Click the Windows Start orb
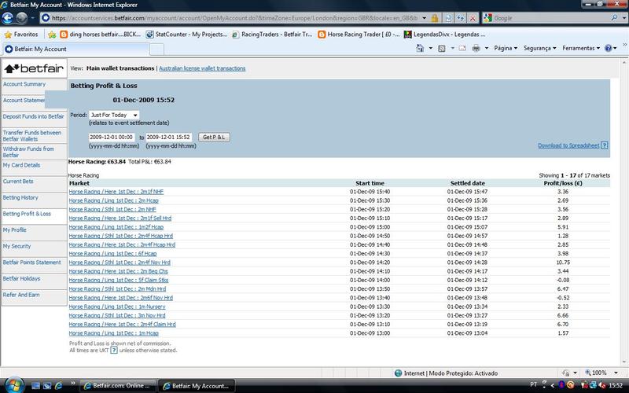This screenshot has height=393, width=629. (x=14, y=385)
